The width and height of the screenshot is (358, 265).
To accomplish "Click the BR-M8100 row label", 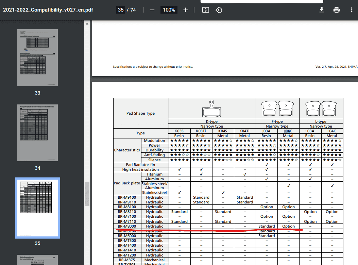I will (127, 207).
